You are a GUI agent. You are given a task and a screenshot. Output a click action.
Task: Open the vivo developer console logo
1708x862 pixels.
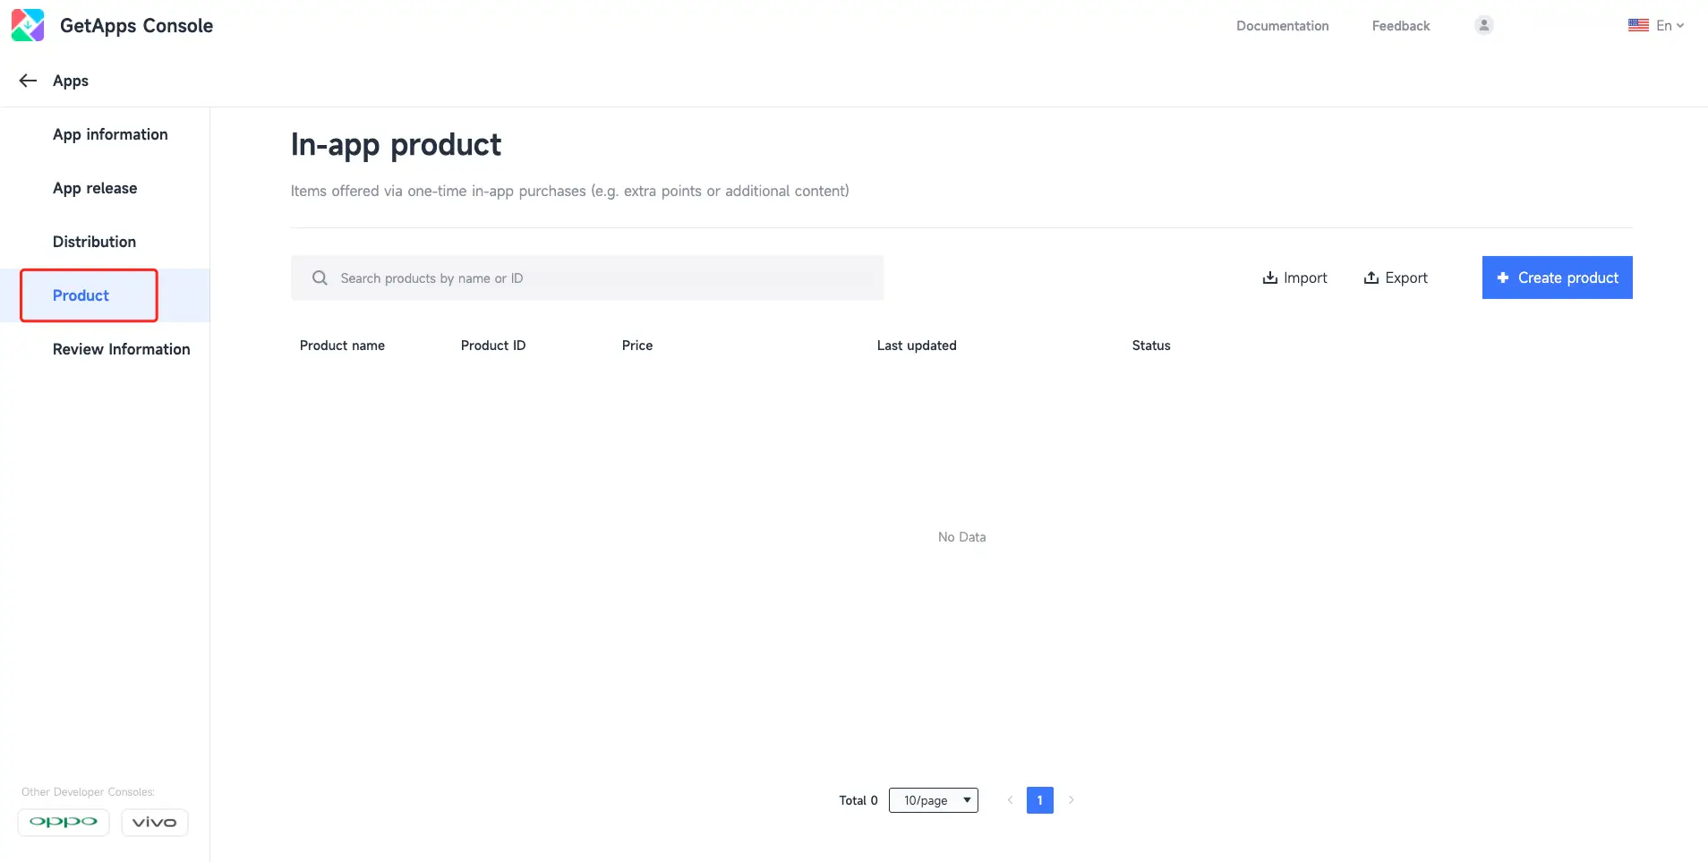pyautogui.click(x=155, y=822)
